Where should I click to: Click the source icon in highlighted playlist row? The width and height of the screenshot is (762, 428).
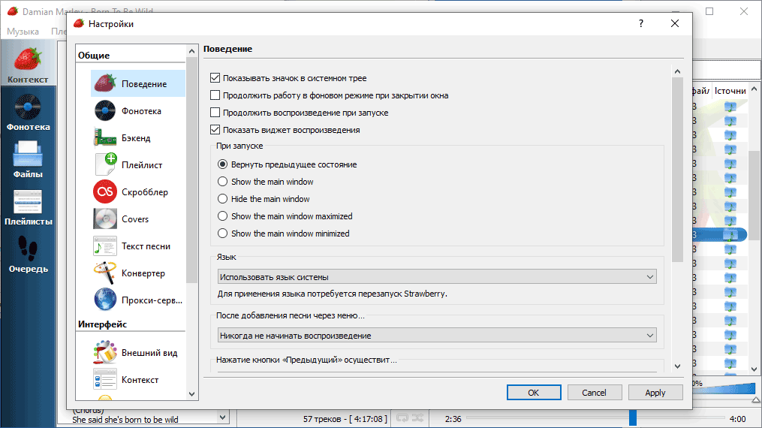[730, 235]
